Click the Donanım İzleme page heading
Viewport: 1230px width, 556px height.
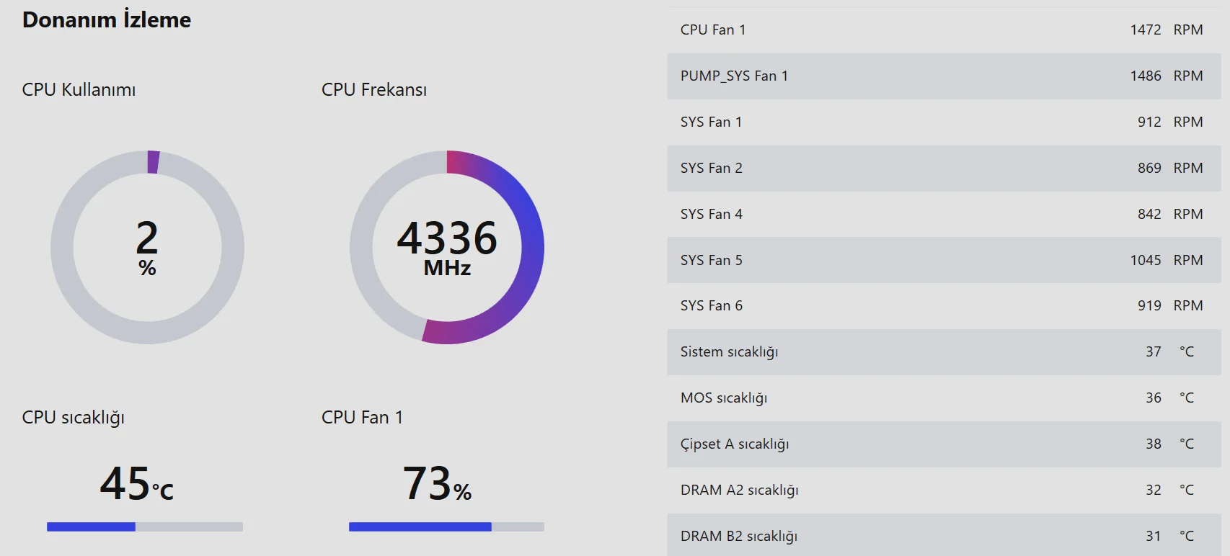tap(107, 20)
